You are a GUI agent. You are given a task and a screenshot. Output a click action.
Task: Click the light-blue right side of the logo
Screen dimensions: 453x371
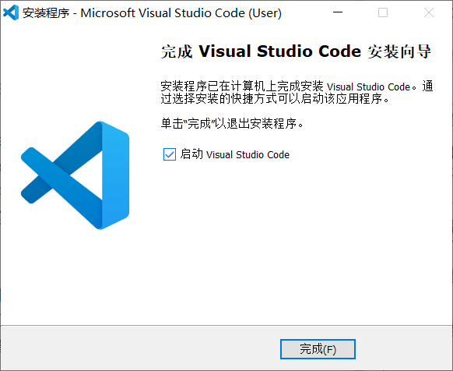point(115,175)
